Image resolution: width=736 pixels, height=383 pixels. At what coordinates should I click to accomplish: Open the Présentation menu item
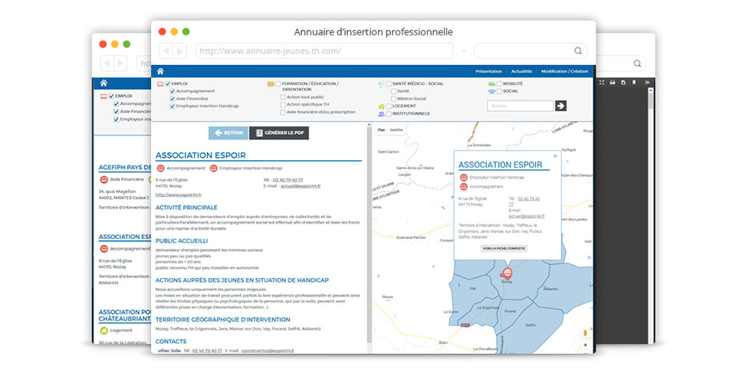(x=488, y=71)
